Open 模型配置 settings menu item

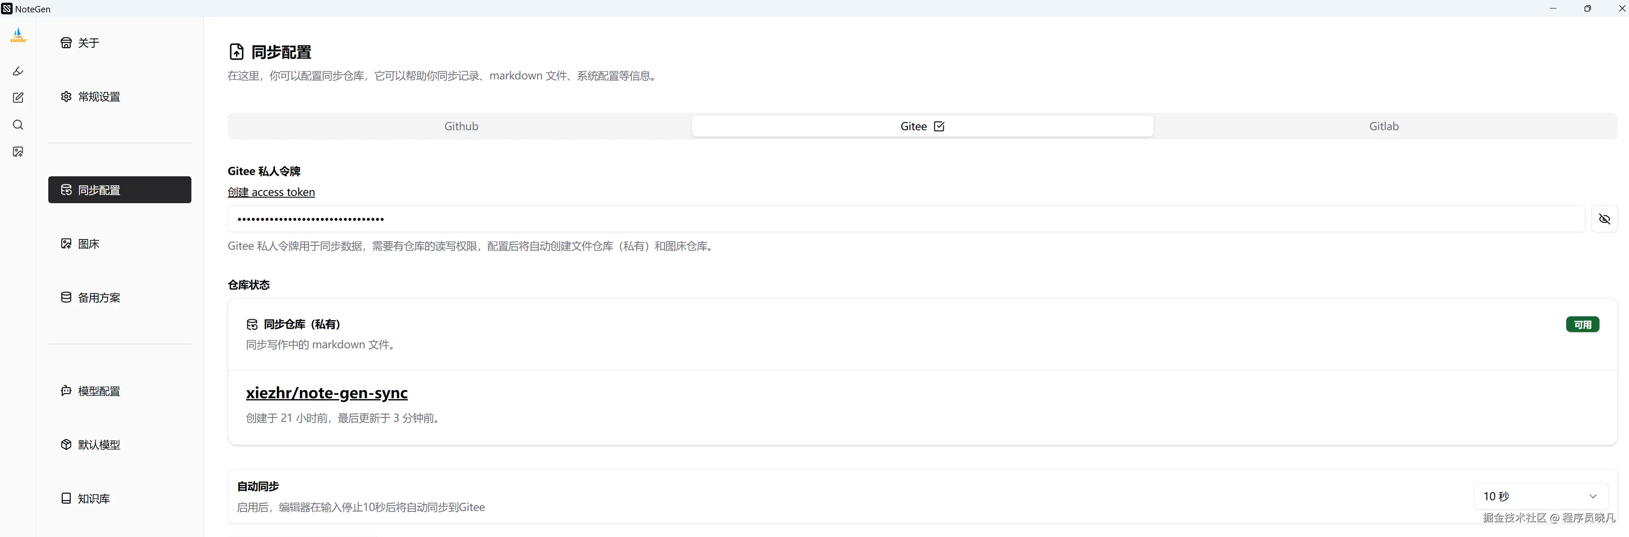[99, 391]
